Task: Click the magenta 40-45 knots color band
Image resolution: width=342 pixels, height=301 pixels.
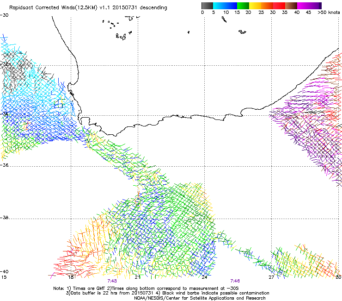Action: point(303,6)
